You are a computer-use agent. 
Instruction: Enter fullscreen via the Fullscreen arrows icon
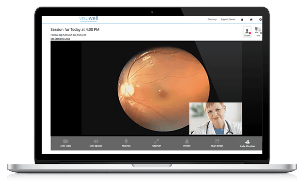tap(156, 141)
